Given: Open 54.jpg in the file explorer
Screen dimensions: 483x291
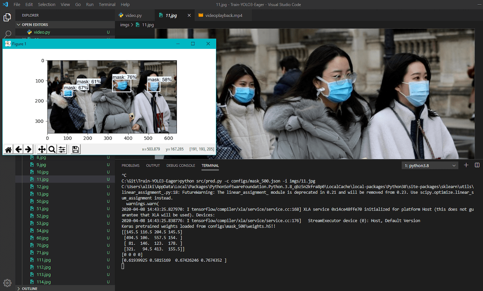Looking at the screenshot, I should (65, 230).
